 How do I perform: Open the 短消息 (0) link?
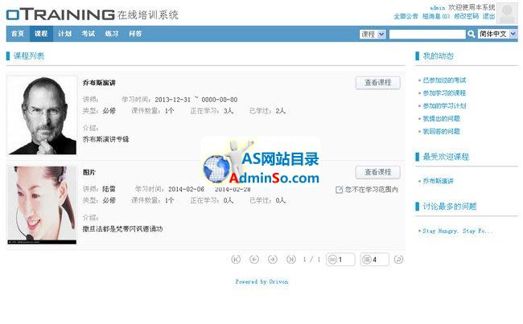[436, 16]
